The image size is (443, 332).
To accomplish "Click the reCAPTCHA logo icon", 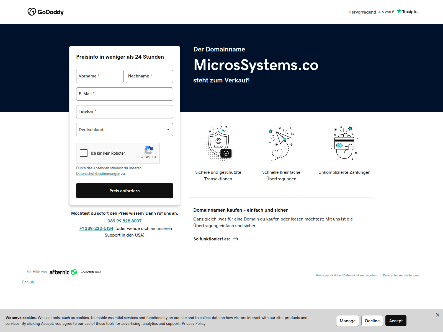I will pos(149,150).
